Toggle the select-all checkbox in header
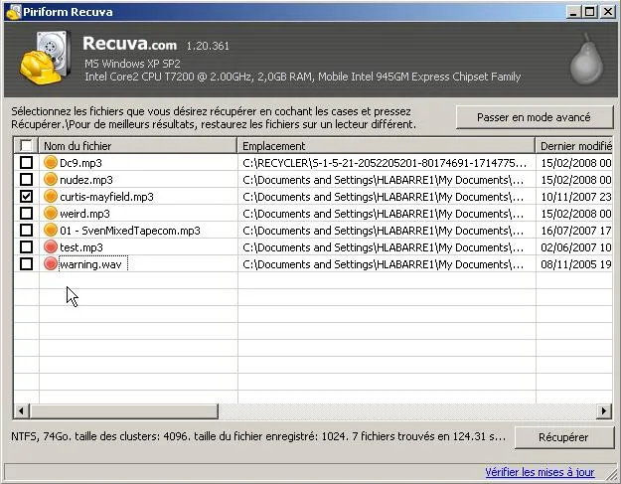Image resolution: width=621 pixels, height=484 pixels. point(26,146)
